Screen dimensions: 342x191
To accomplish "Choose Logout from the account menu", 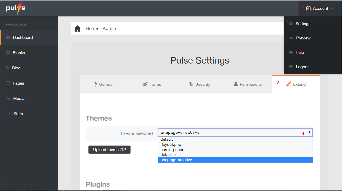I will [x=302, y=67].
